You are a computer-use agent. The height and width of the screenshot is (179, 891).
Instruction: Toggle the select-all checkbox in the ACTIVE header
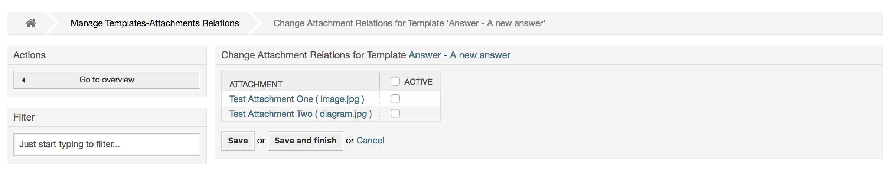pos(395,81)
